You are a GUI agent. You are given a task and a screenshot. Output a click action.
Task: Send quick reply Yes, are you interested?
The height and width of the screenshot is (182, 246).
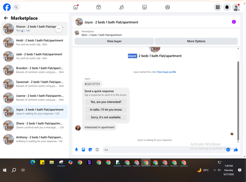tap(106, 102)
